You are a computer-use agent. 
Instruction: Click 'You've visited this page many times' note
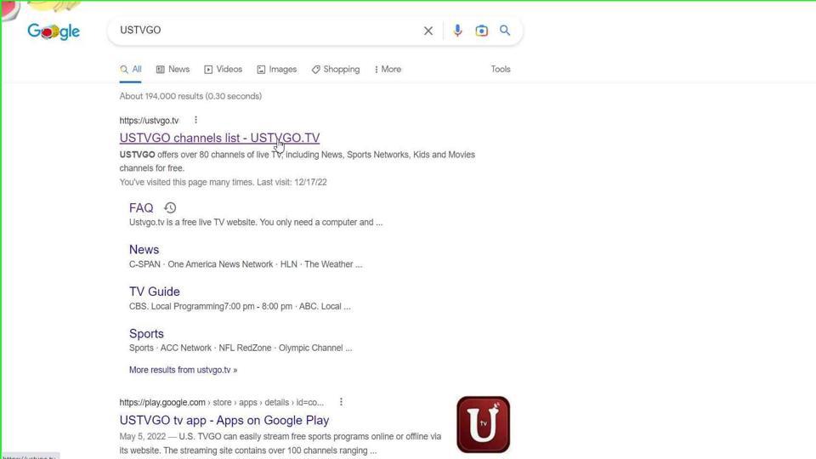pos(224,182)
